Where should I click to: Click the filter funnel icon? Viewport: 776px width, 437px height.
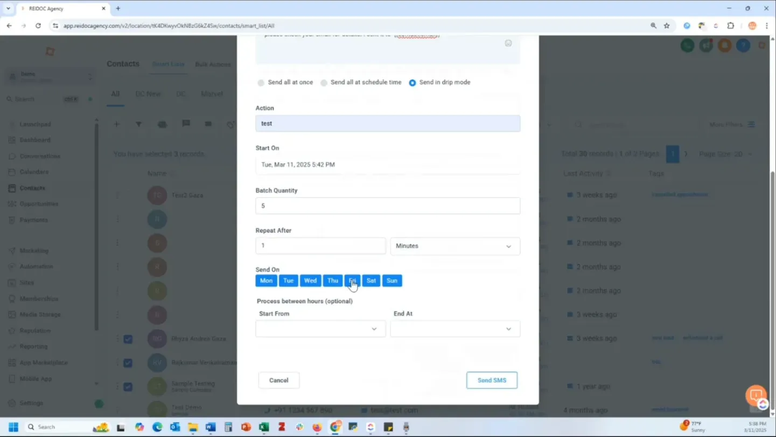click(x=139, y=124)
